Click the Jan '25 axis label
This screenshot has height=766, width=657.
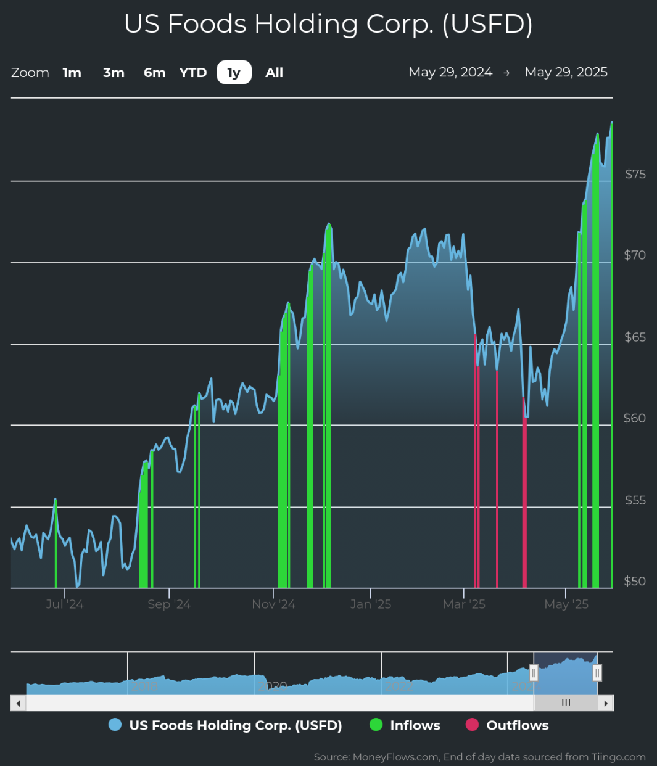[370, 604]
